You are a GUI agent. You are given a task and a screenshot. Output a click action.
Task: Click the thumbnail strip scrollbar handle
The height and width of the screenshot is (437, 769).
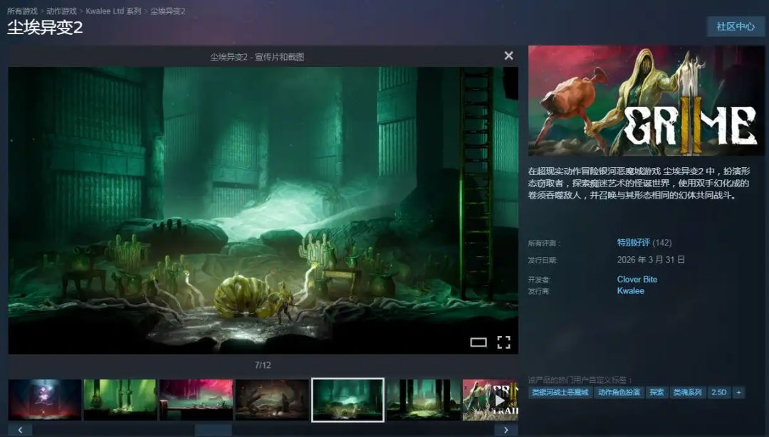214,430
